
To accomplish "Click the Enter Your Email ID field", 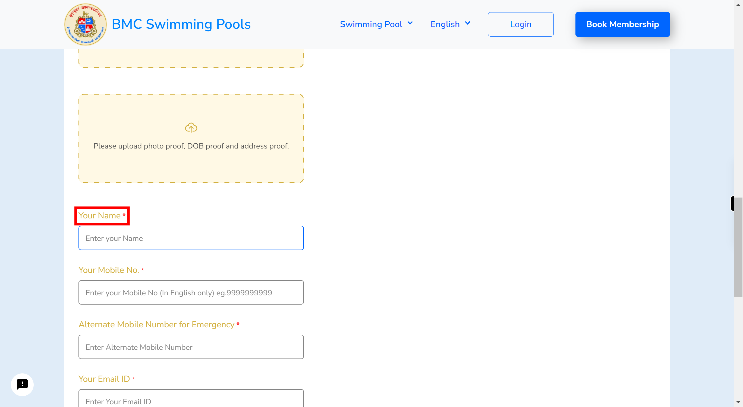I will click(191, 401).
